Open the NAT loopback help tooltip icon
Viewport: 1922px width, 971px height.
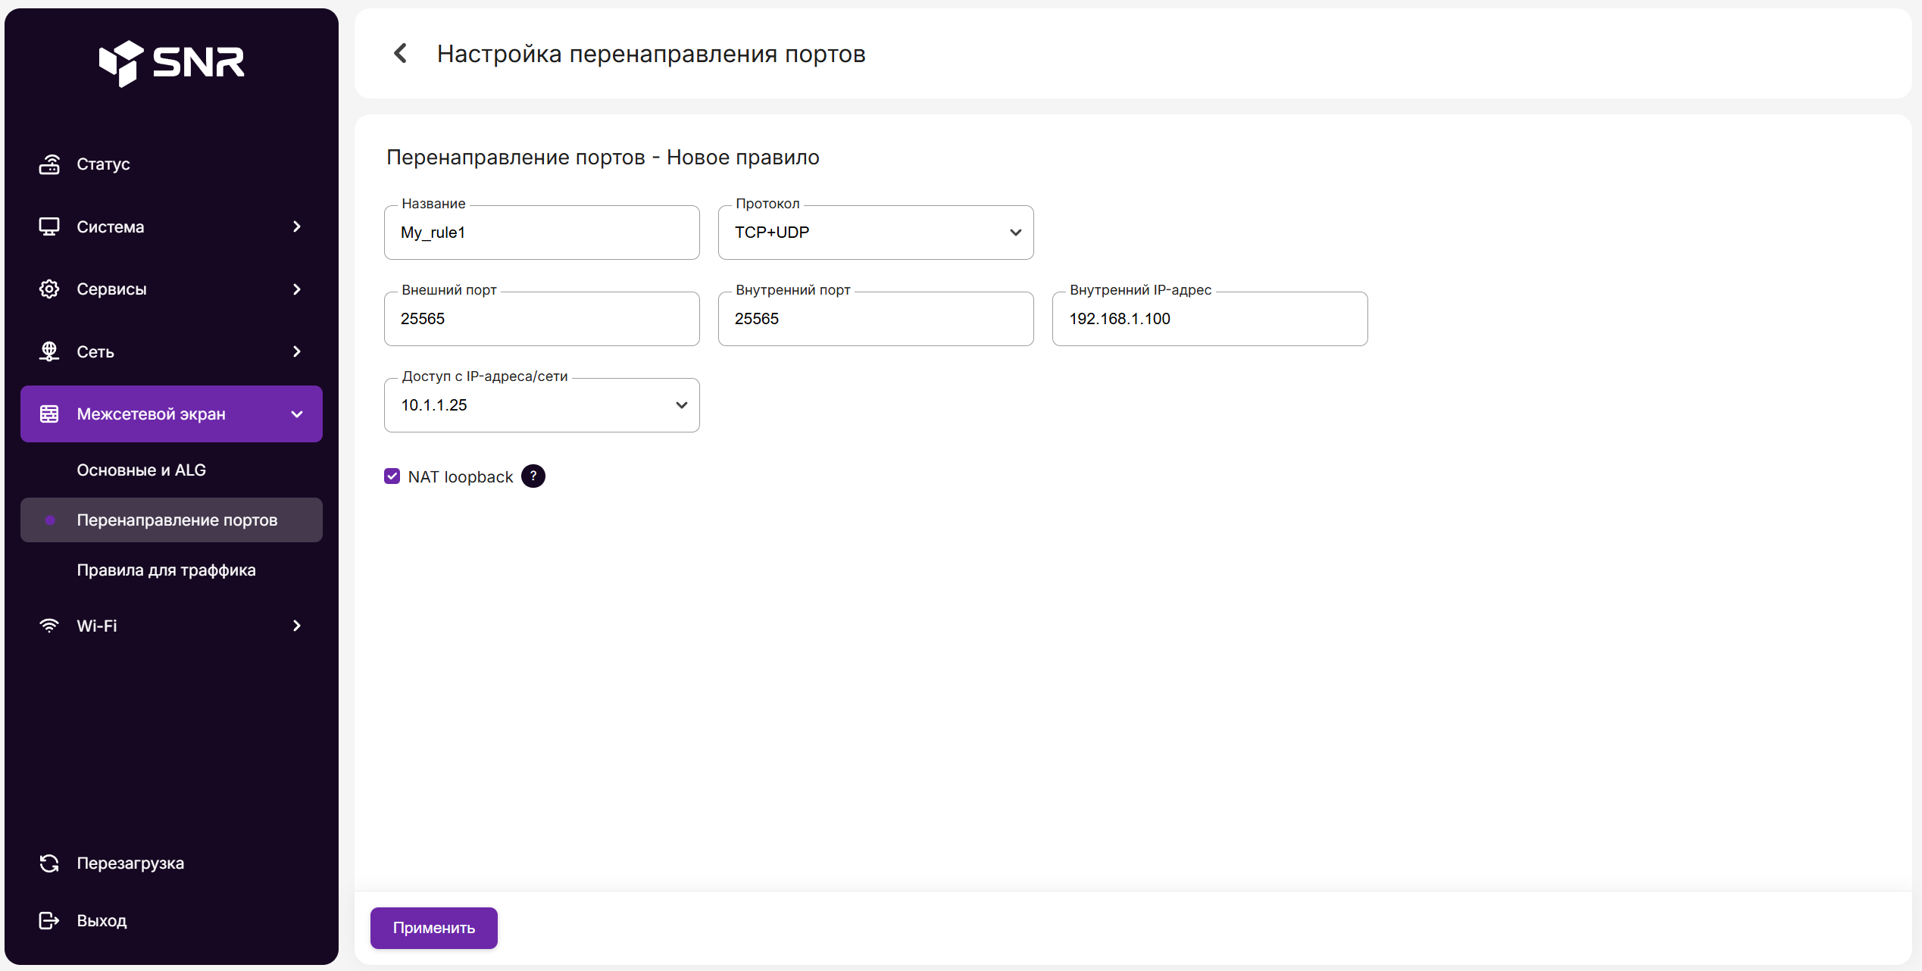[533, 476]
